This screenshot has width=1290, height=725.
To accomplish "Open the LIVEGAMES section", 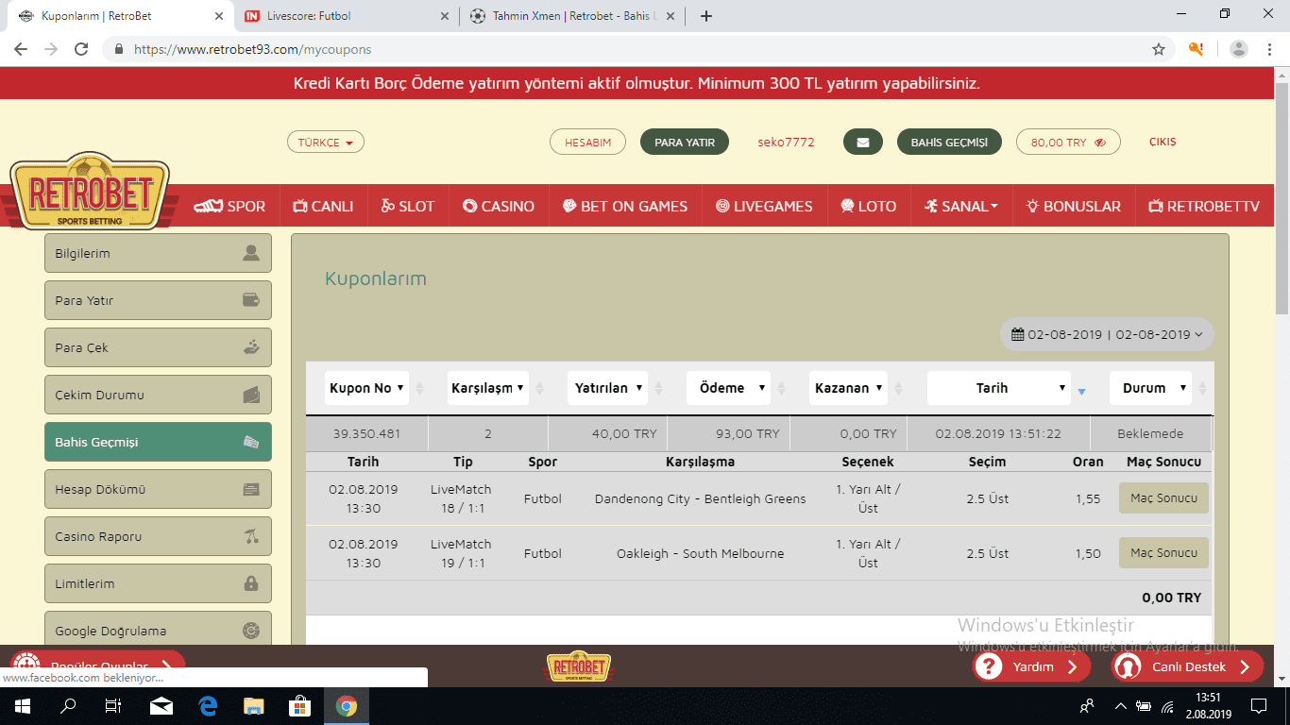I will point(764,206).
